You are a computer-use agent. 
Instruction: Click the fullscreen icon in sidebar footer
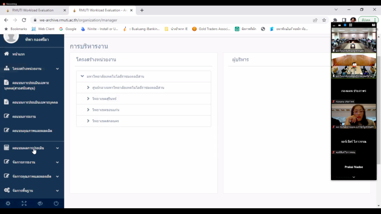coord(24,204)
